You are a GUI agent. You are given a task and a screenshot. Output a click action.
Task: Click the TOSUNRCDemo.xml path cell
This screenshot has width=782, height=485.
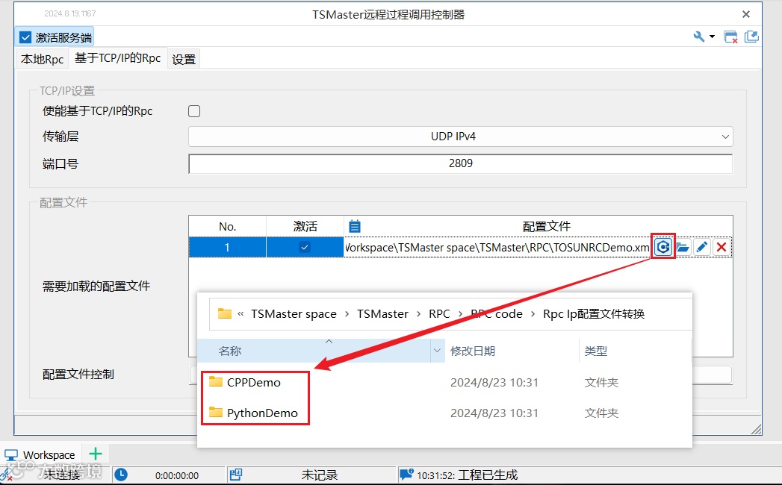coord(497,247)
